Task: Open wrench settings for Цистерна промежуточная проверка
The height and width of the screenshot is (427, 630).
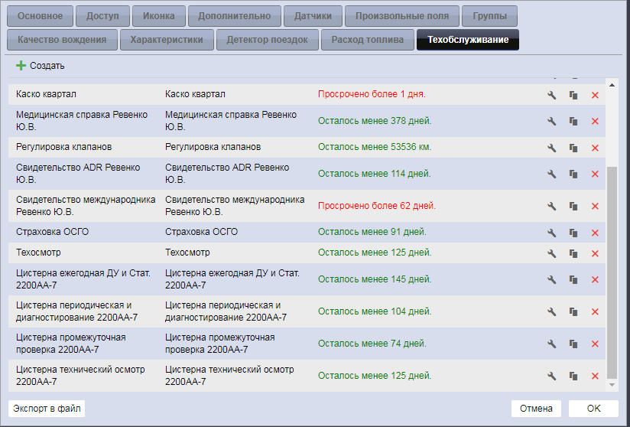Action: click(x=551, y=344)
